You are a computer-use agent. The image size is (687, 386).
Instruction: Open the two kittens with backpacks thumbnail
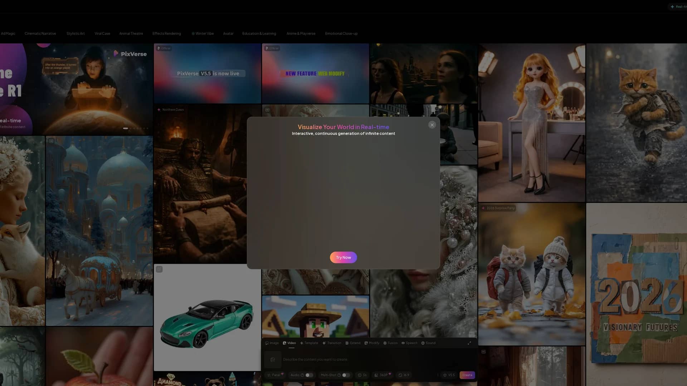pyautogui.click(x=532, y=274)
